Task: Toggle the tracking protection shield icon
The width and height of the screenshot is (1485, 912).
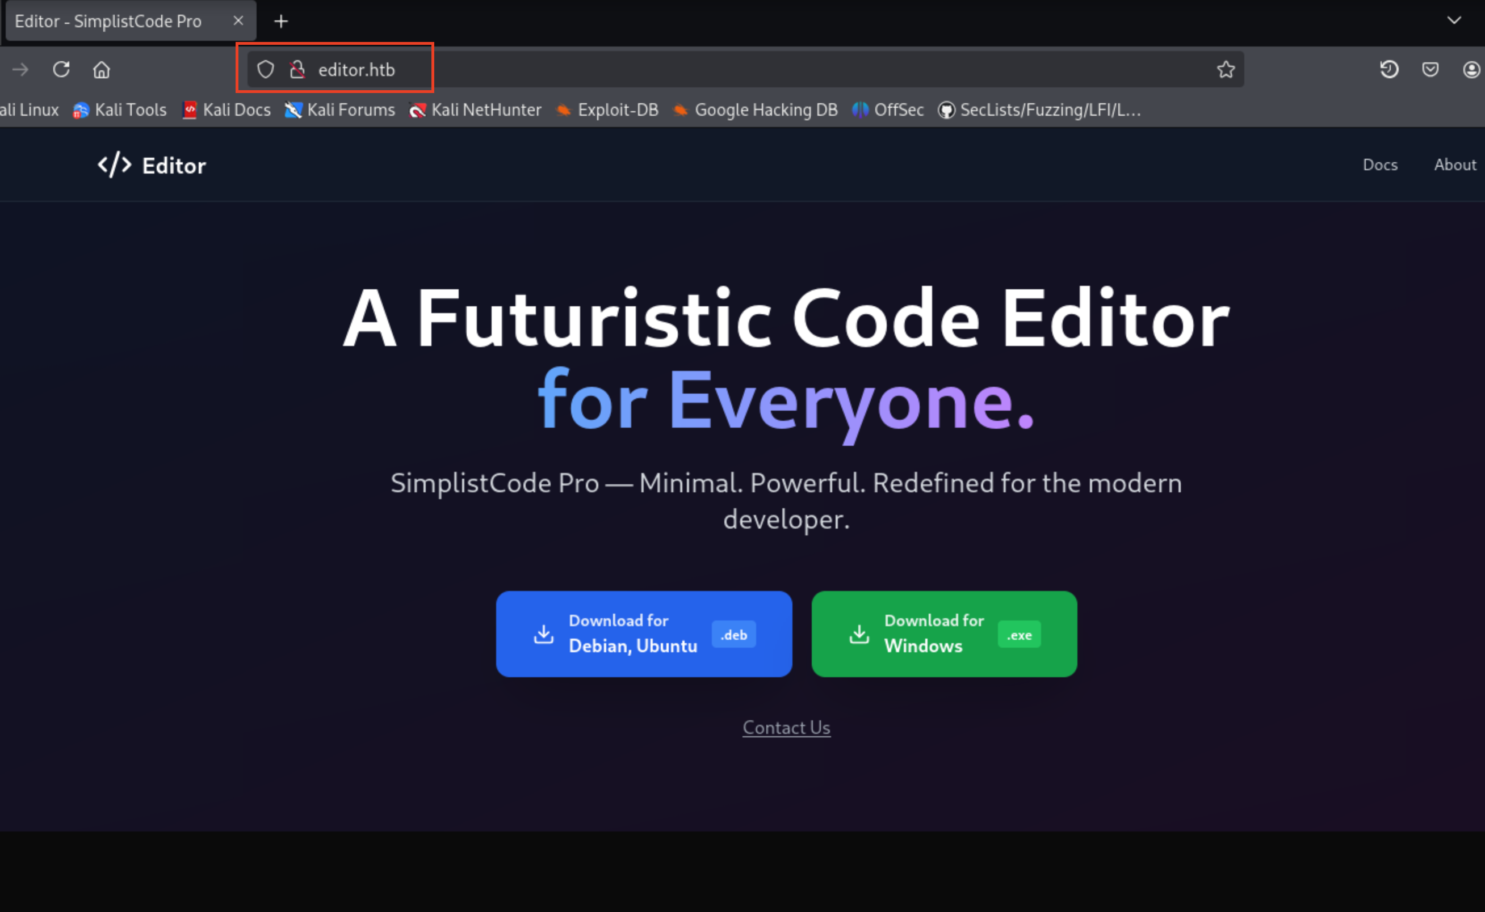Action: click(x=266, y=69)
